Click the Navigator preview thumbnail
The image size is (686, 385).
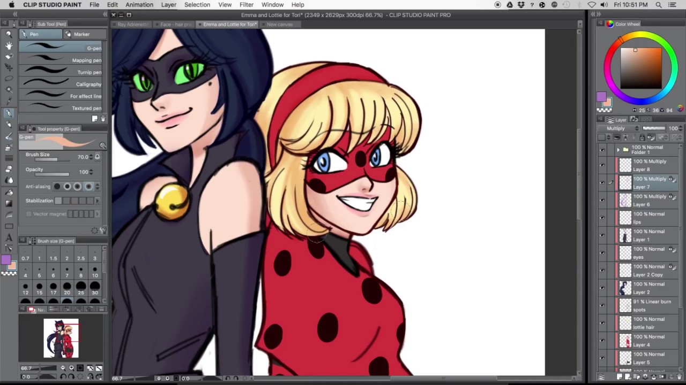[61, 338]
